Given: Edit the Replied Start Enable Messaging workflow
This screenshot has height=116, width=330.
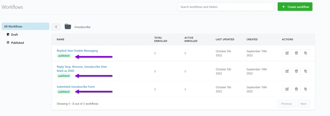Looking at the screenshot, I should tap(287, 53).
